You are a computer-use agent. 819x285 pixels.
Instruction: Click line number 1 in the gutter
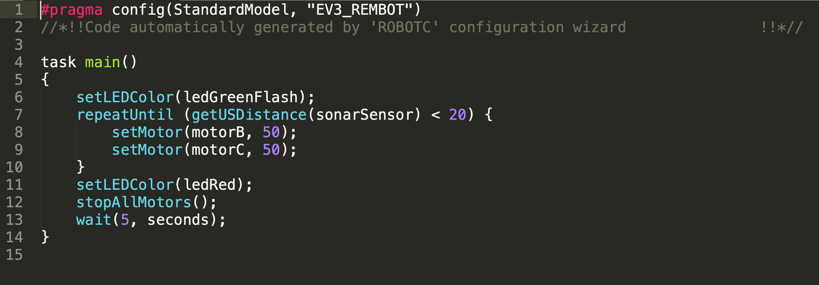point(19,9)
